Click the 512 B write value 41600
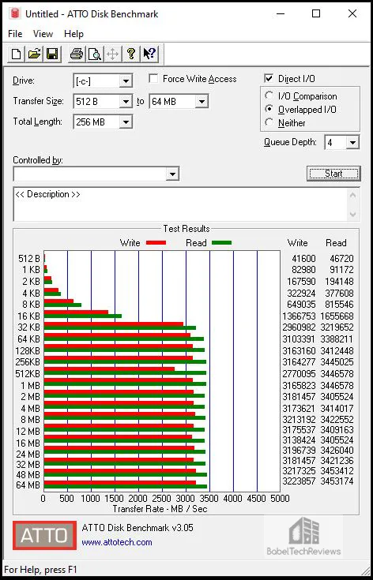Viewport: 373px width, 580px height. tap(303, 259)
